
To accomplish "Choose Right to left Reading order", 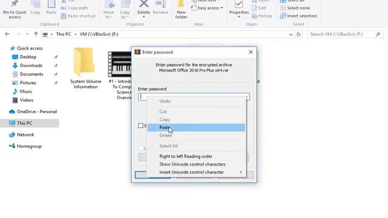I will pos(196,156).
